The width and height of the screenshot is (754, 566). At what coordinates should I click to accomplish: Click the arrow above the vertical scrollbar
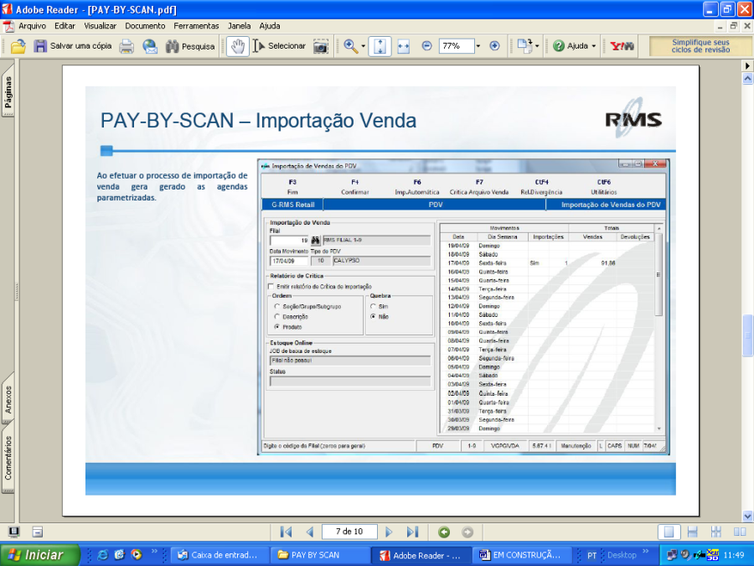point(747,65)
